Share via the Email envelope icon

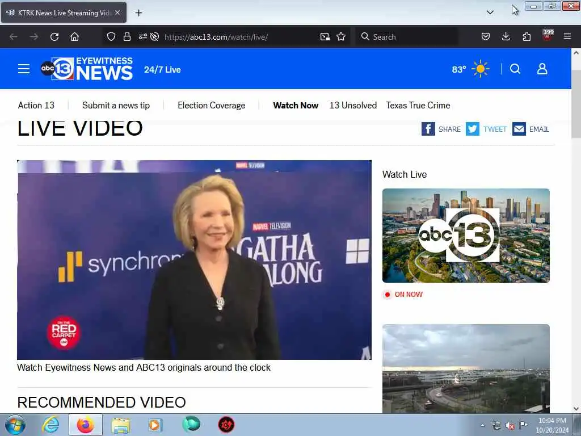(519, 129)
